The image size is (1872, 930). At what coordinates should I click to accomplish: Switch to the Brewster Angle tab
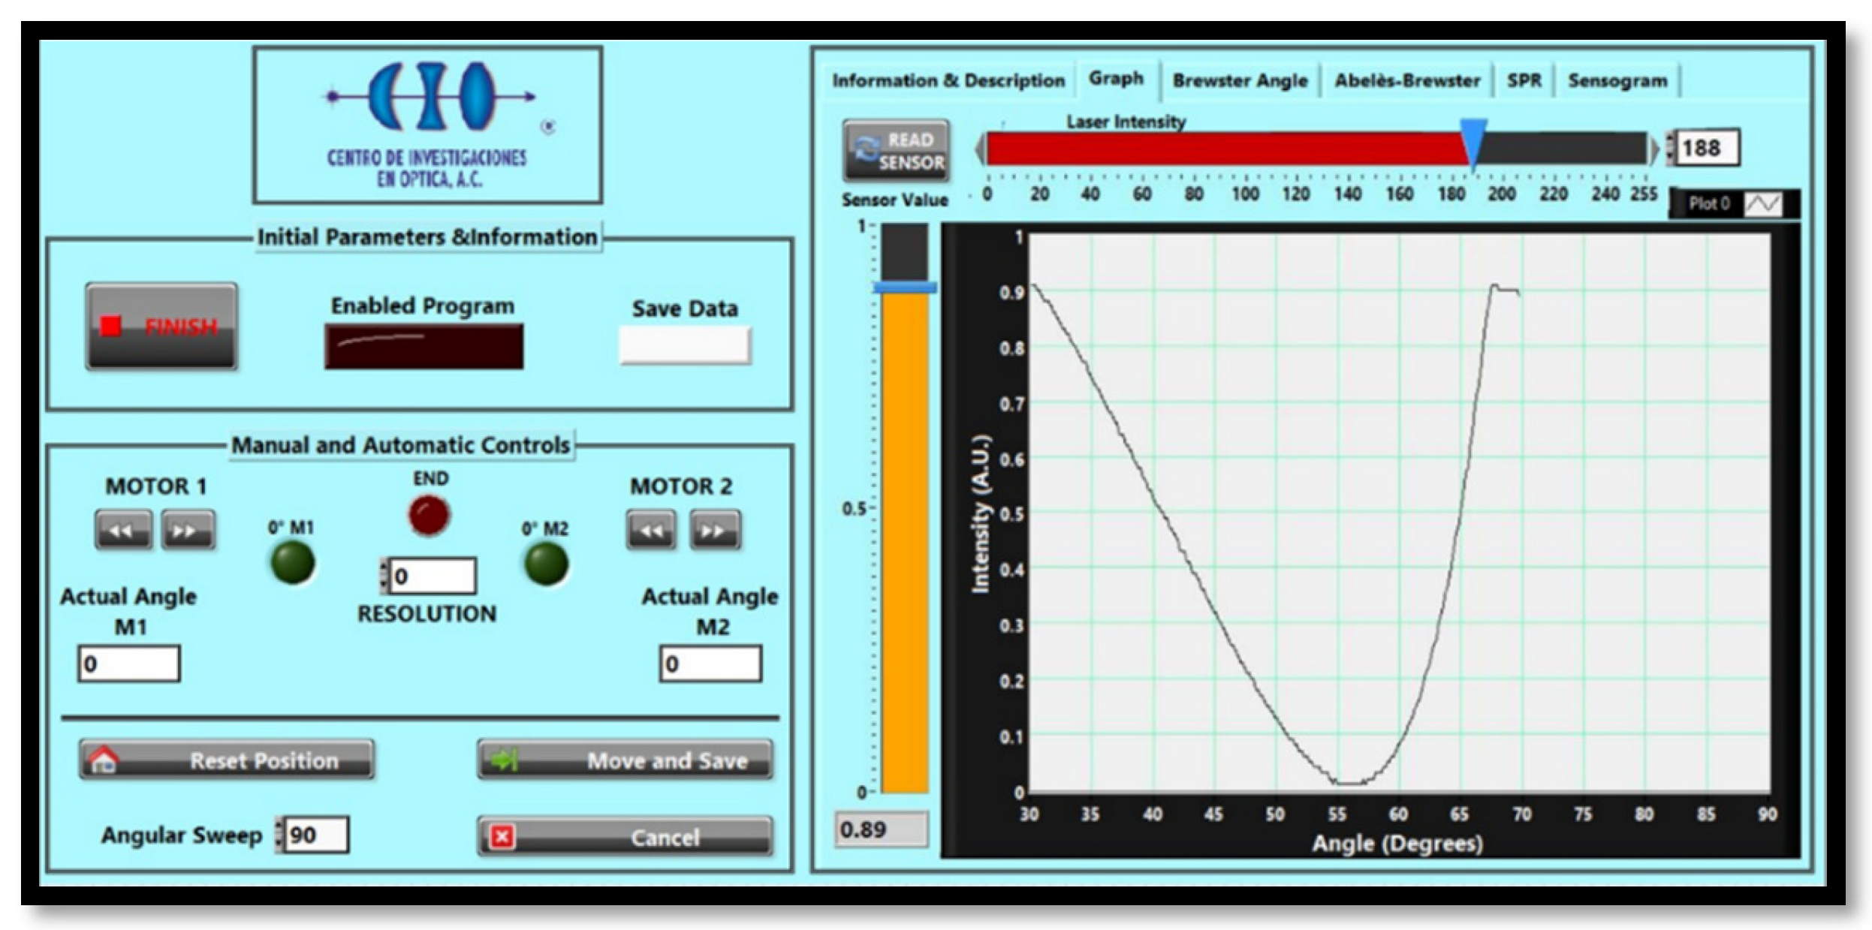point(1240,80)
